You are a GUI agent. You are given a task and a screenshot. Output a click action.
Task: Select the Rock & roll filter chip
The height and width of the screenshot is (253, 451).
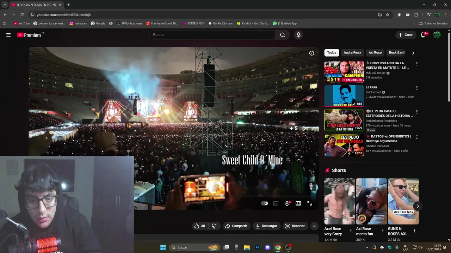[x=397, y=53]
